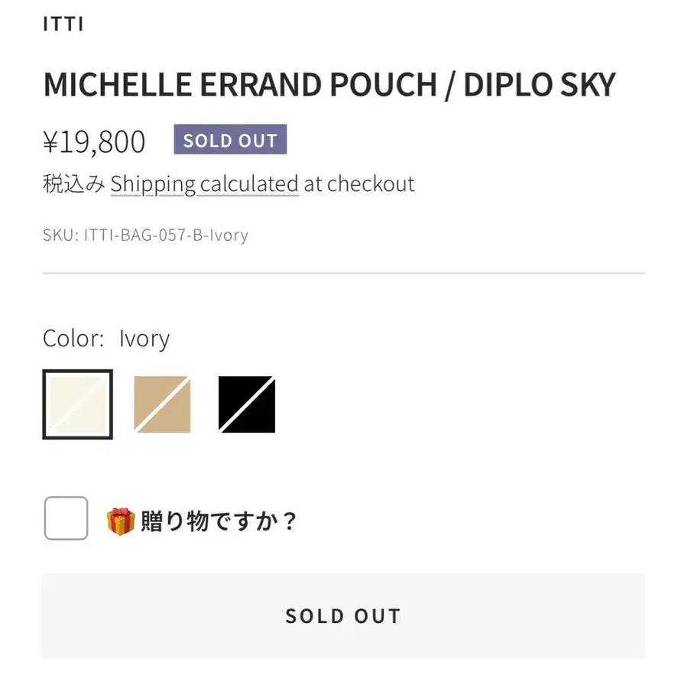688x688 pixels.
Task: Click the gift box emoji icon
Action: (x=121, y=521)
